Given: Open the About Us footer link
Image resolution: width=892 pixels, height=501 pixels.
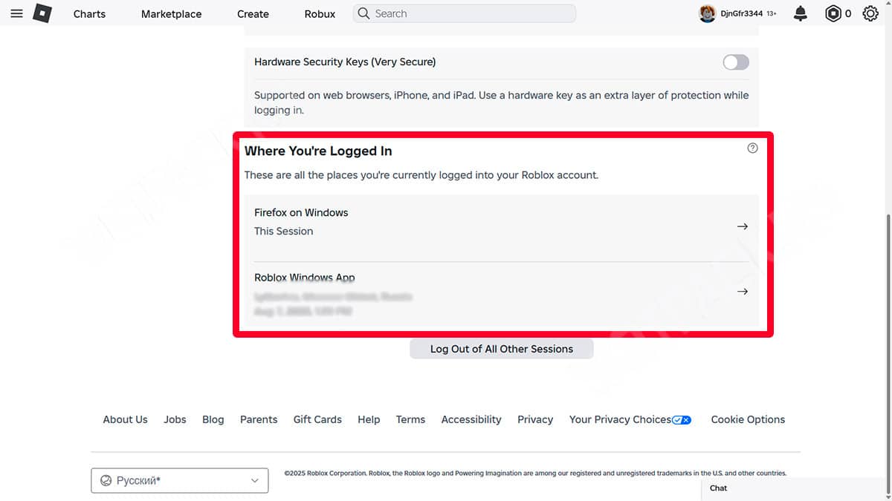Looking at the screenshot, I should (x=125, y=419).
